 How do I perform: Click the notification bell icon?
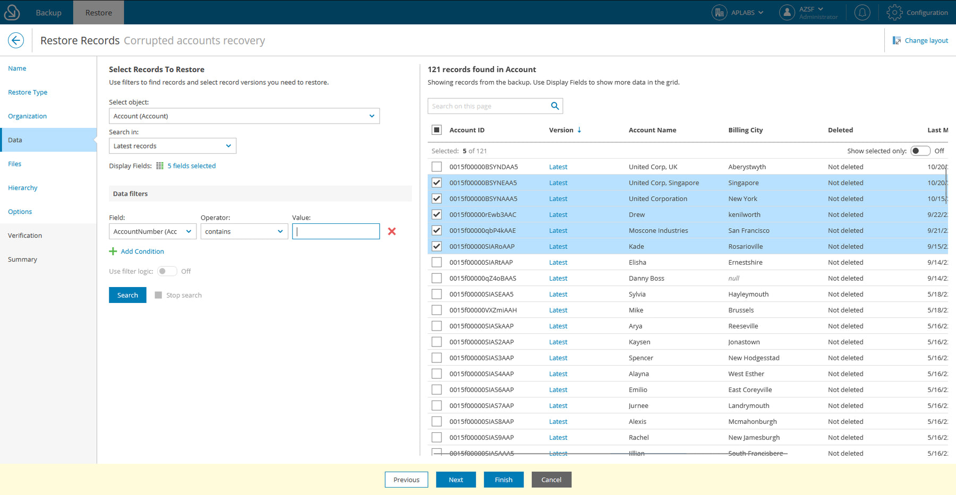pos(862,12)
